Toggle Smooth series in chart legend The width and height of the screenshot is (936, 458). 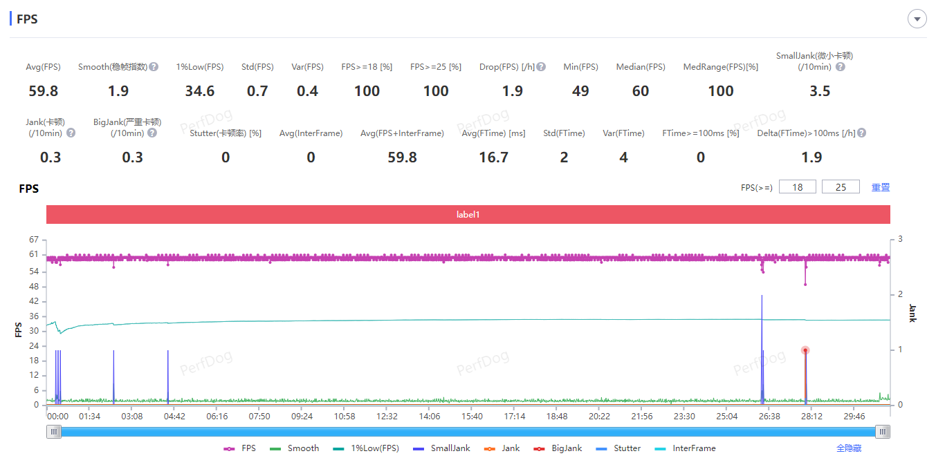tap(295, 448)
